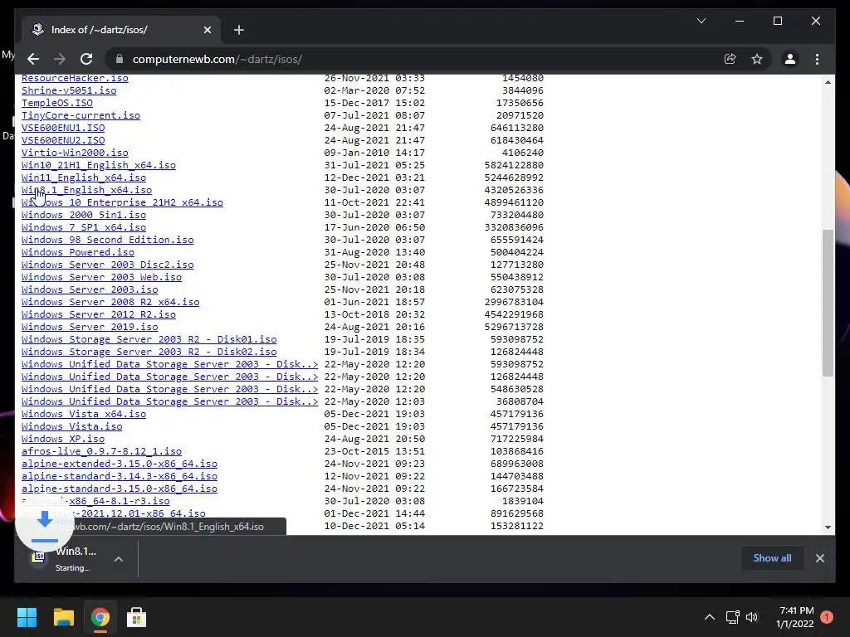The width and height of the screenshot is (850, 637).
Task: Open VSE600ENU2.ISO link
Action: tap(63, 140)
